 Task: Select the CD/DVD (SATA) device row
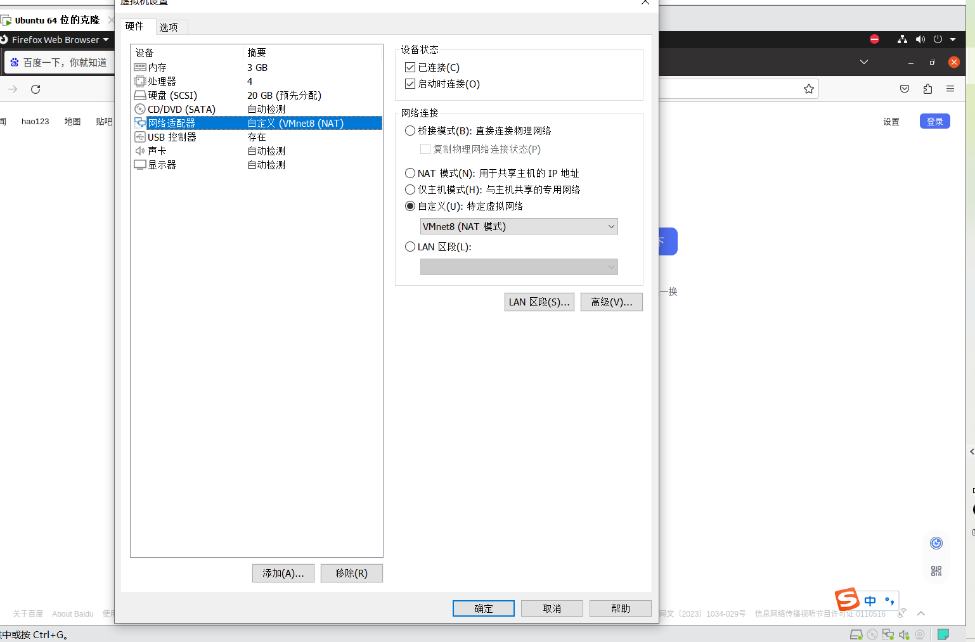click(257, 109)
